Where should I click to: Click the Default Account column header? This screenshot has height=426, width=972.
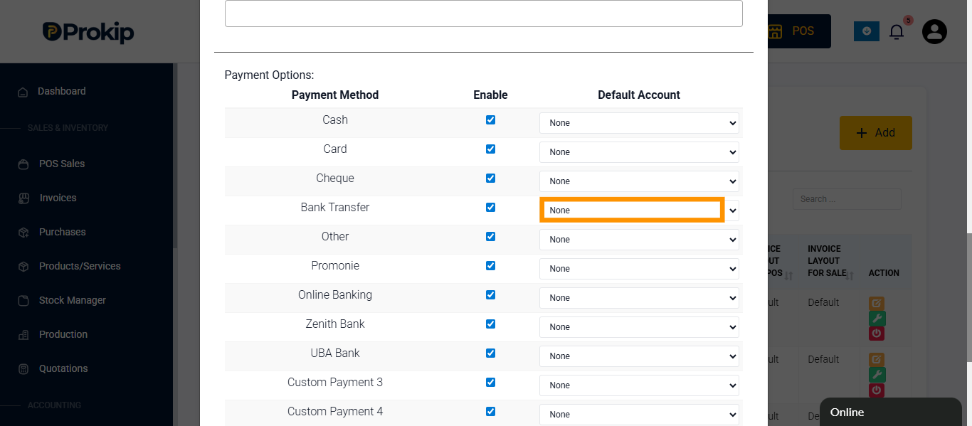click(x=639, y=95)
